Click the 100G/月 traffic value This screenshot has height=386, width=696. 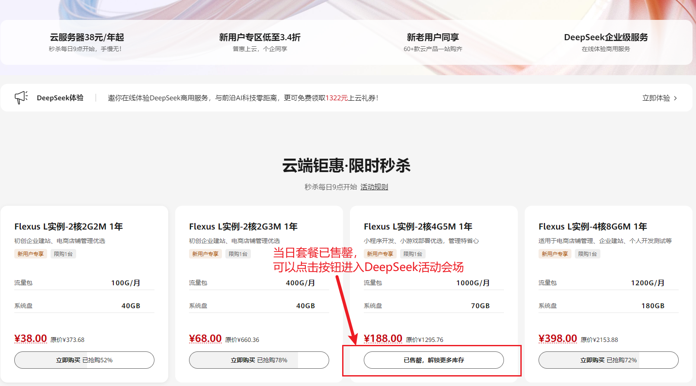126,283
